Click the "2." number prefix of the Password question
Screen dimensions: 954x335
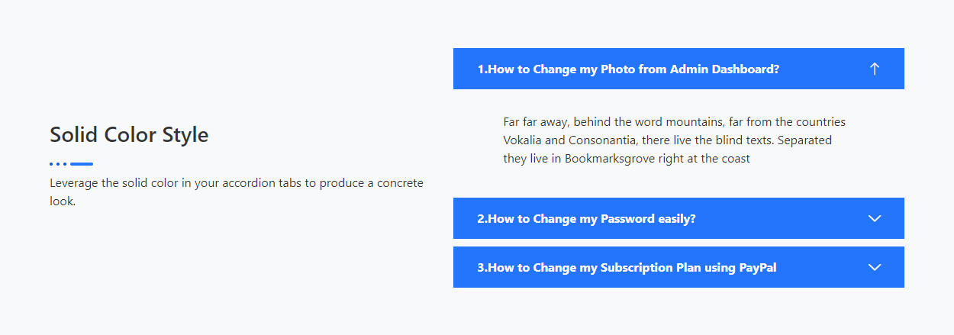click(x=482, y=219)
